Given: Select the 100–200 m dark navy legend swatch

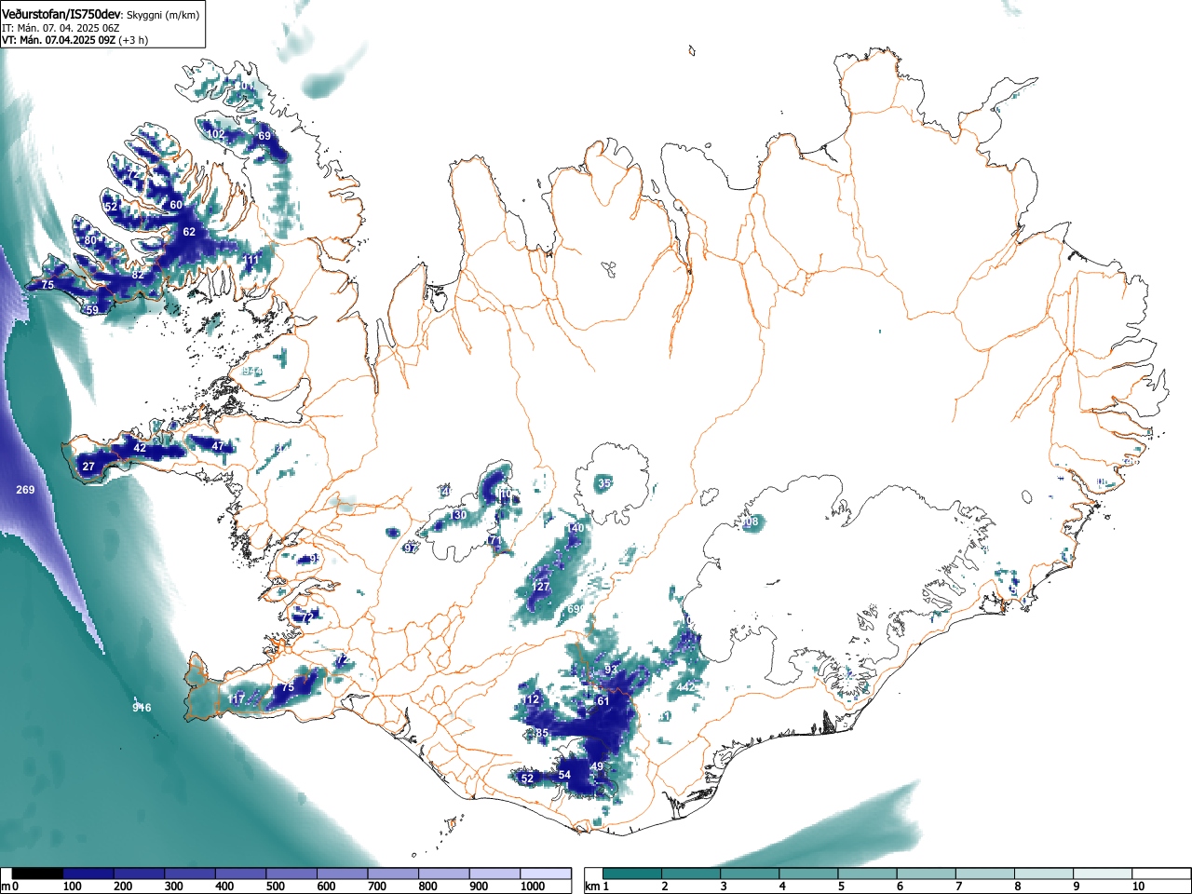Looking at the screenshot, I should coord(88,874).
